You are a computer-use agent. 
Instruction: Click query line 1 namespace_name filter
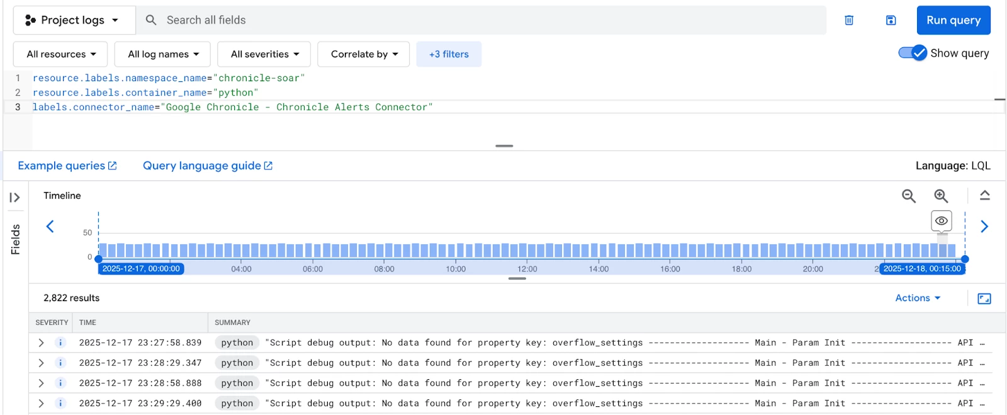169,78
